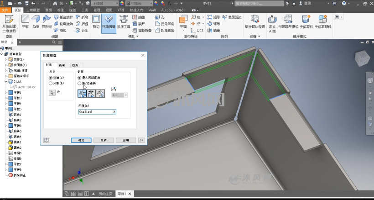
Task: Expand the 平板1 tree node
Action: 6,93
